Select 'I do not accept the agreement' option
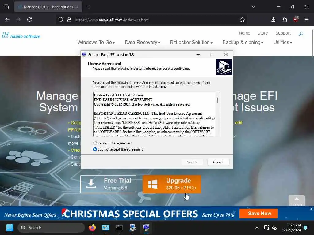The width and height of the screenshot is (314, 235). tap(95, 149)
